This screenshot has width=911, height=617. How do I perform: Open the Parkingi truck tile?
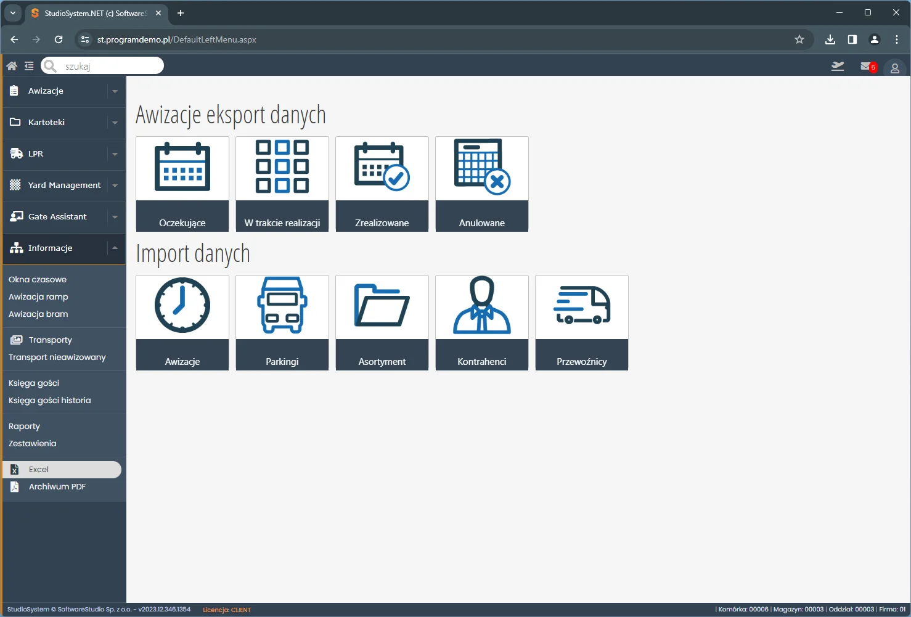[282, 323]
